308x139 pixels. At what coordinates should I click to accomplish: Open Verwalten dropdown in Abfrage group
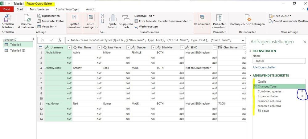pyautogui.click(x=47, y=26)
